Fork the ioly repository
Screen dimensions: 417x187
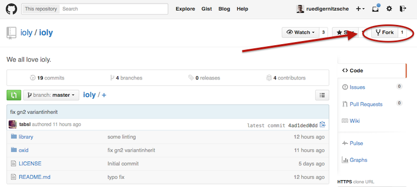point(385,32)
